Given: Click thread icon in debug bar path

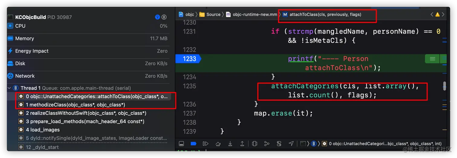Looking at the screenshot, I should 314,144.
